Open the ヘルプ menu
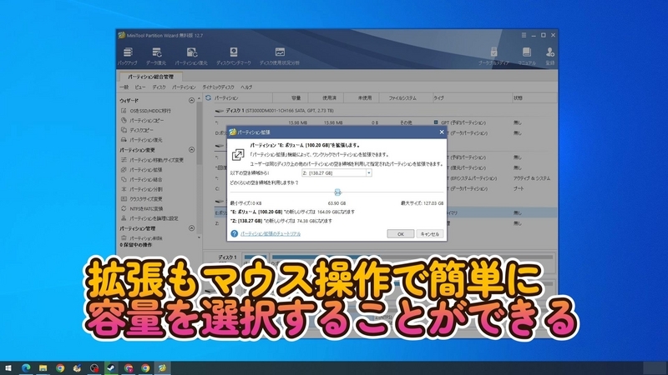The width and height of the screenshot is (668, 375). (246, 87)
